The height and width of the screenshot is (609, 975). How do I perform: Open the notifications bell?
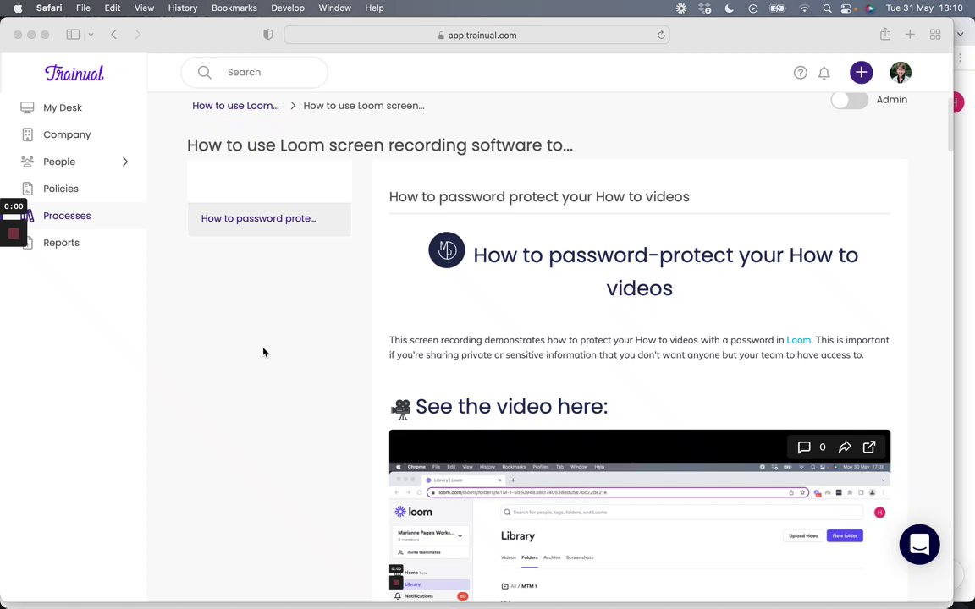click(x=824, y=73)
